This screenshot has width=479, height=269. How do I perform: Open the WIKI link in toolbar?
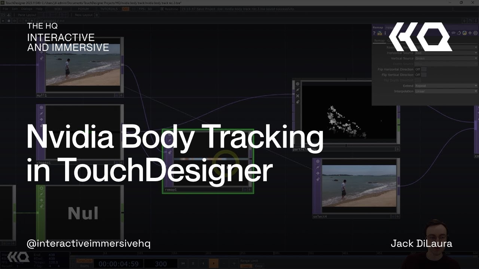(58, 9)
